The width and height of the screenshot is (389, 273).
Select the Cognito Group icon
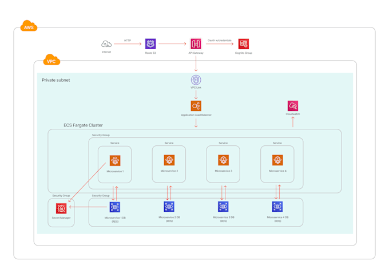(243, 44)
